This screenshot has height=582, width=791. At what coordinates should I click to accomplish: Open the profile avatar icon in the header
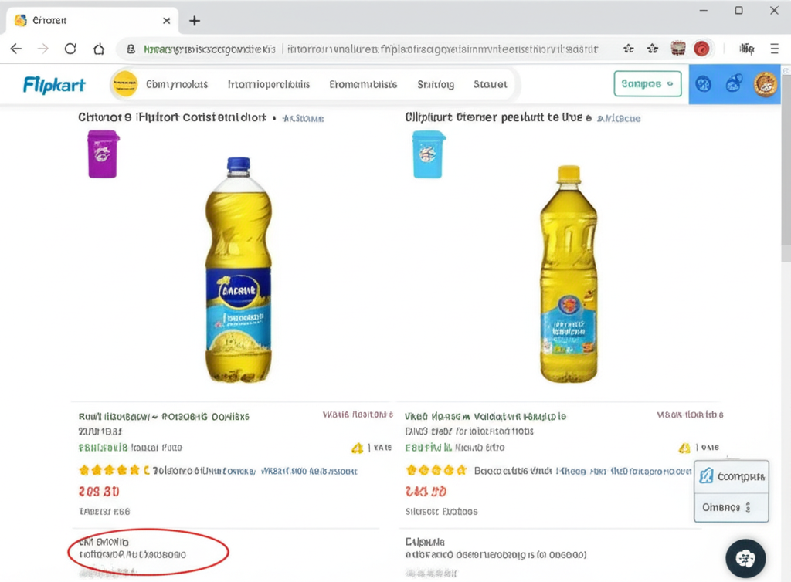click(x=766, y=84)
